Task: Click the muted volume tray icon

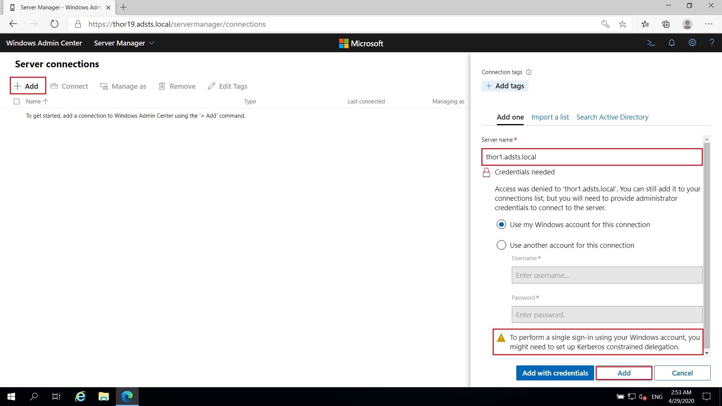Action: (643, 397)
